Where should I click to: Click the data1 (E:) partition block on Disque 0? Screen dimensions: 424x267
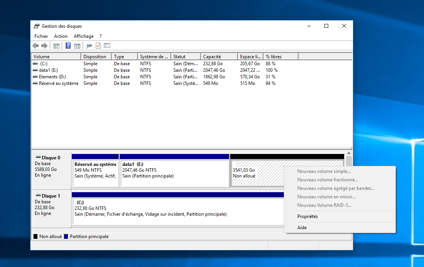pos(175,173)
